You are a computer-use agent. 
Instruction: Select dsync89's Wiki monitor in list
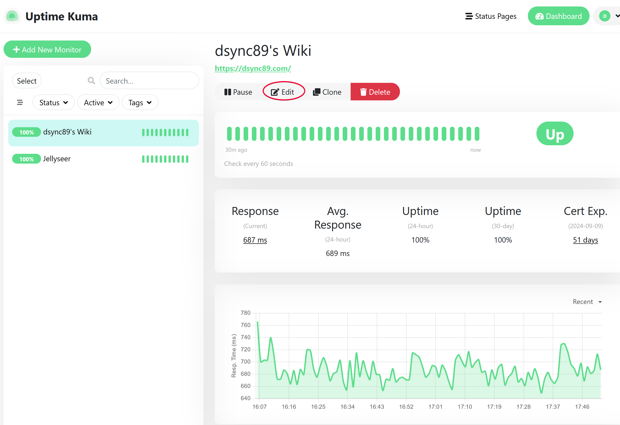point(103,133)
